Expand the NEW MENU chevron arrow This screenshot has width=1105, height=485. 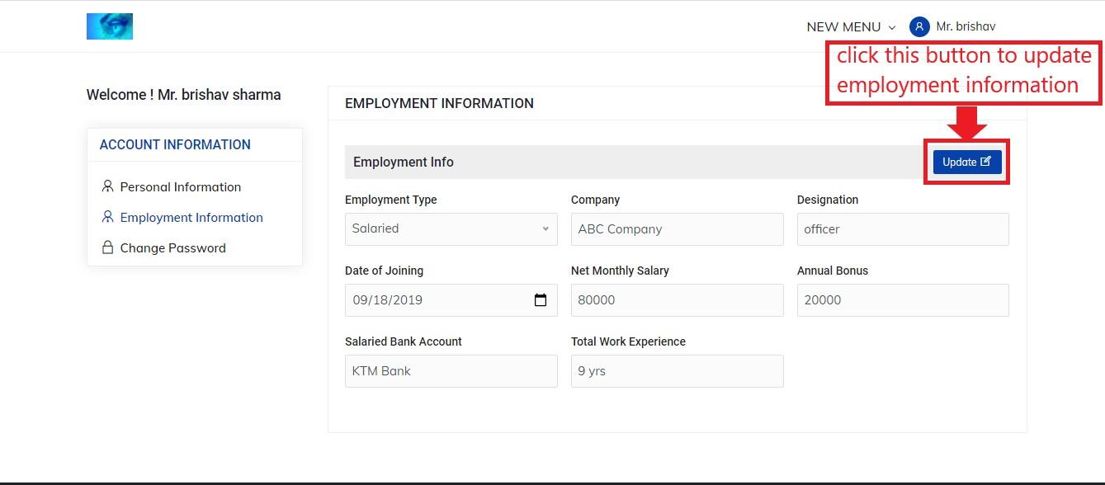tap(891, 27)
